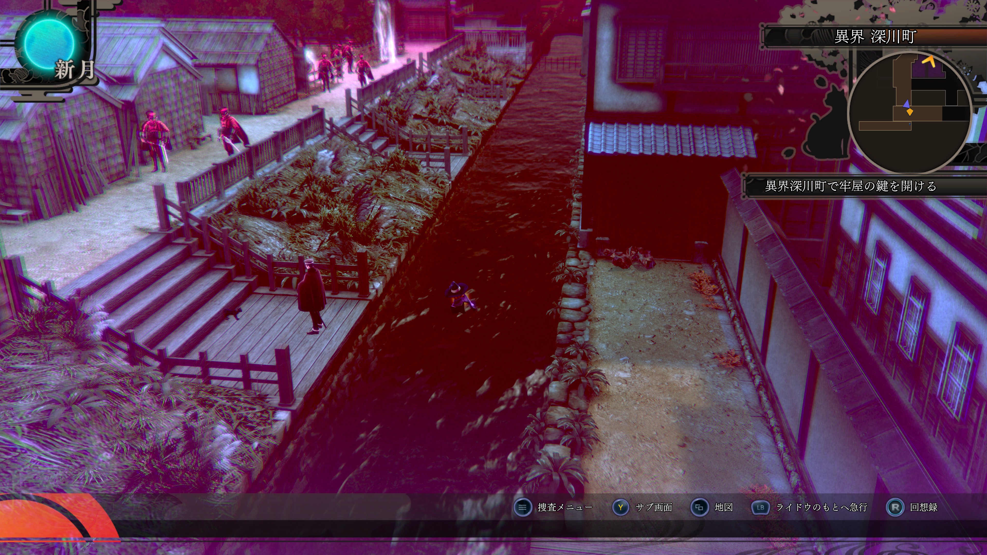Click the caped man on the dock
The image size is (987, 555).
(312, 297)
